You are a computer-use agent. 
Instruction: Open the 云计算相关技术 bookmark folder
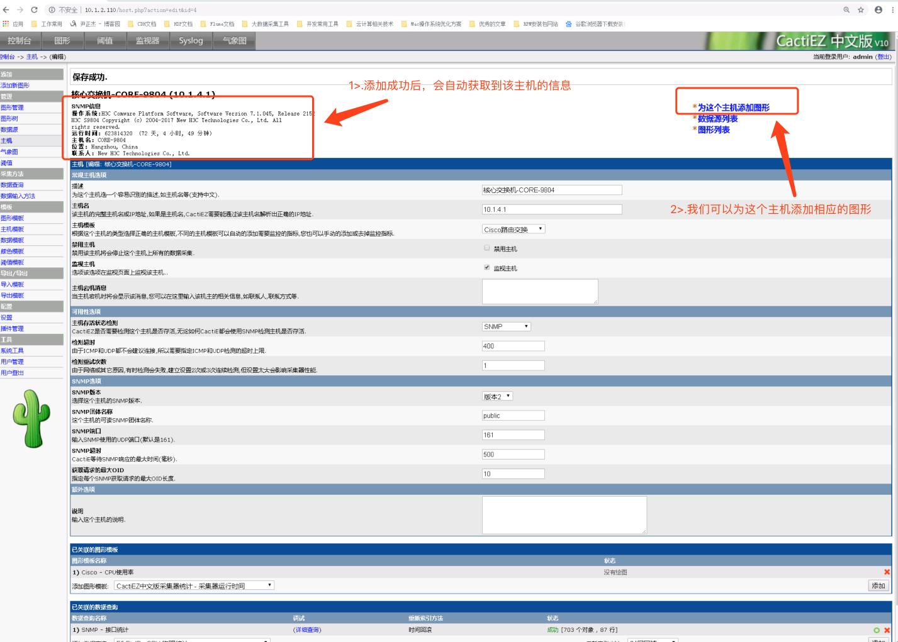click(x=369, y=24)
